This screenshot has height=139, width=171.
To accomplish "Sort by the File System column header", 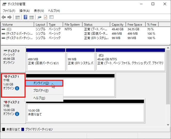I will (x=73, y=25).
